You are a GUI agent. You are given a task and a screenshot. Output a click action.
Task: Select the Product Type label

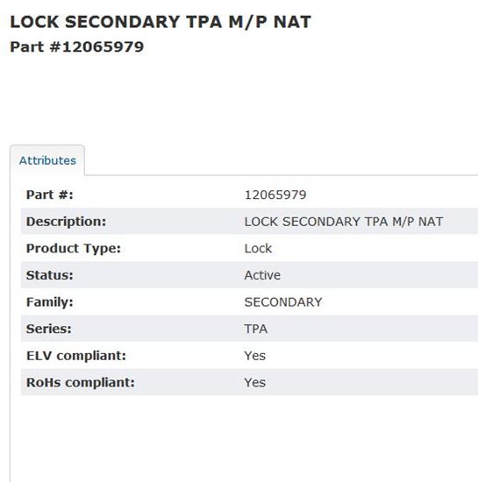pyautogui.click(x=74, y=248)
